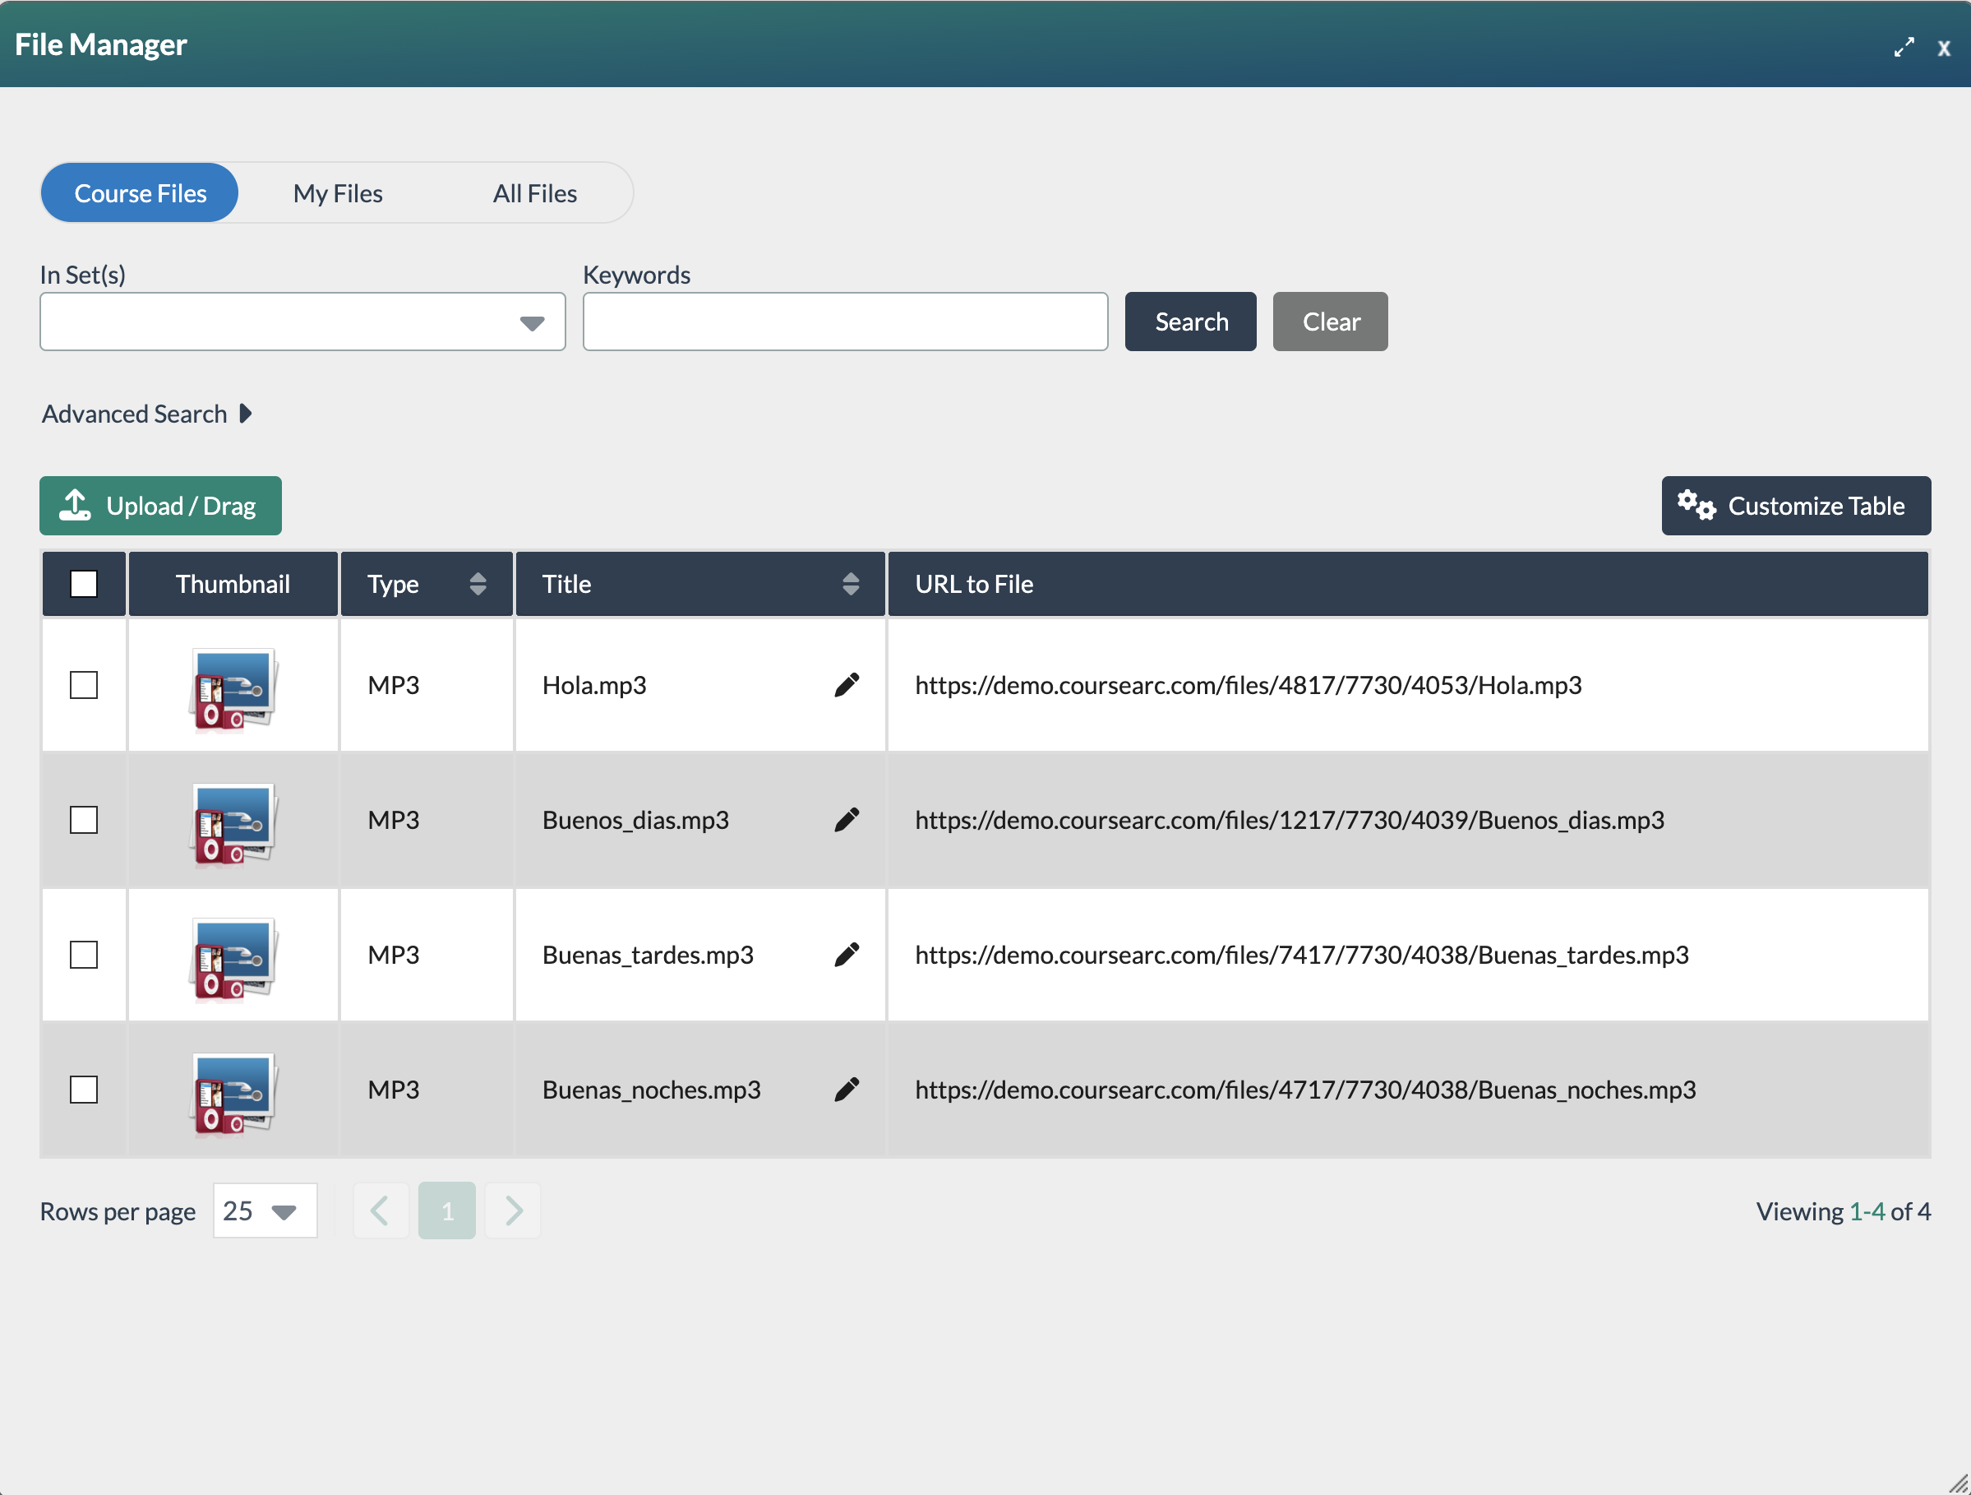Screen dimensions: 1971x1495
Task: Click the Buenos_dias.mp3 thumbnail image
Action: coord(233,824)
